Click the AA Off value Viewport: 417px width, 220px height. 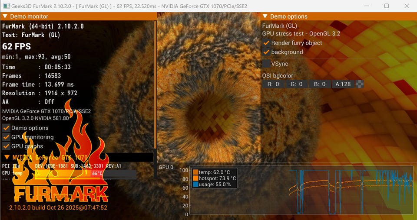point(49,102)
